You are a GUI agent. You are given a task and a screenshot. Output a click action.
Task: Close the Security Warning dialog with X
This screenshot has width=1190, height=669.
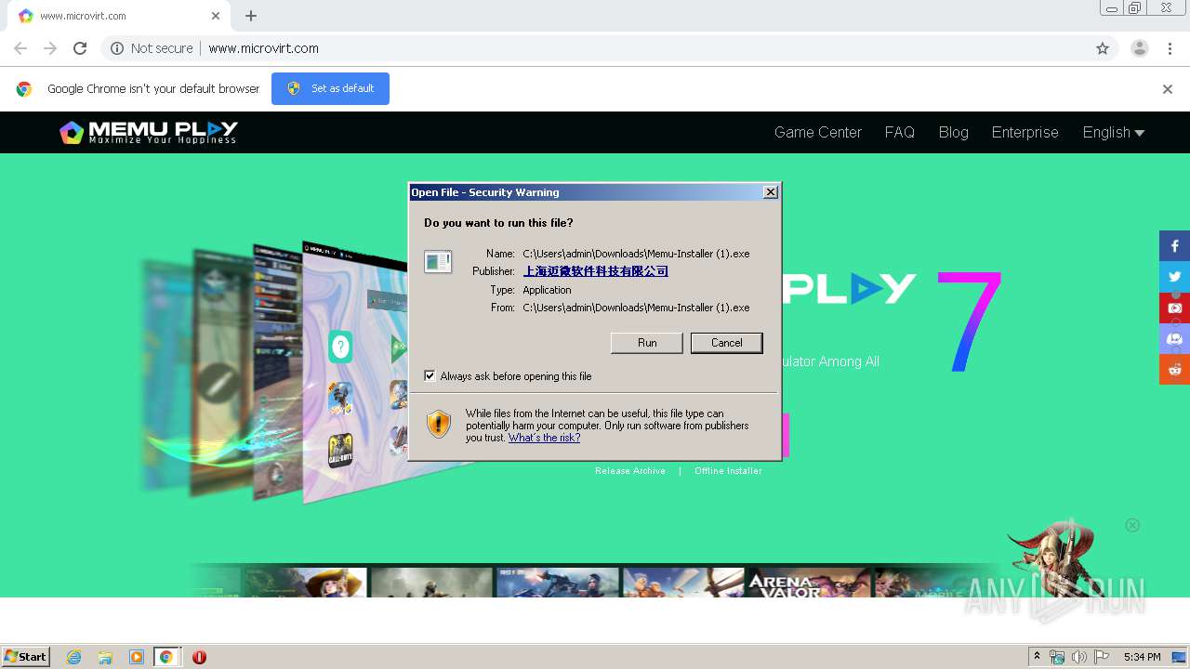coord(770,192)
